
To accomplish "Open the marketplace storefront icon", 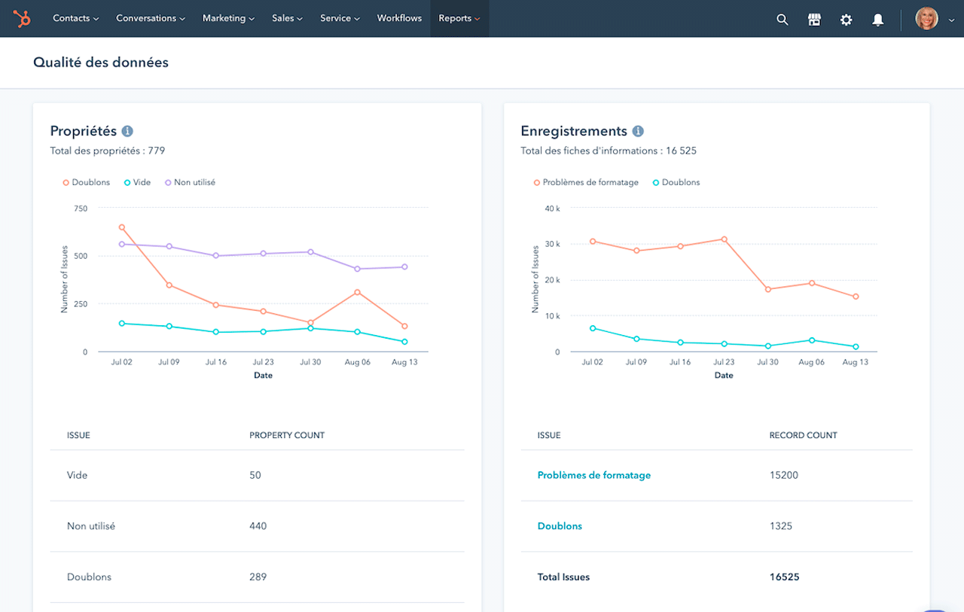I will pyautogui.click(x=814, y=20).
